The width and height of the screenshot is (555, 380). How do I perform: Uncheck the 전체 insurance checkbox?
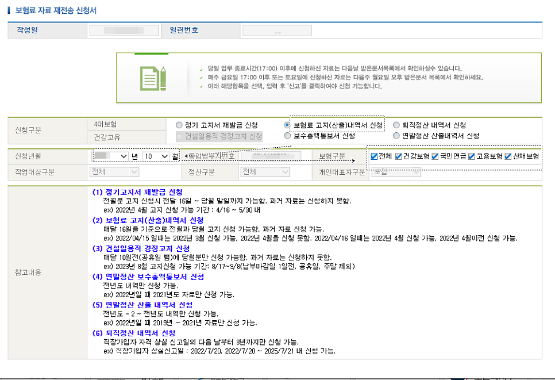coord(373,156)
